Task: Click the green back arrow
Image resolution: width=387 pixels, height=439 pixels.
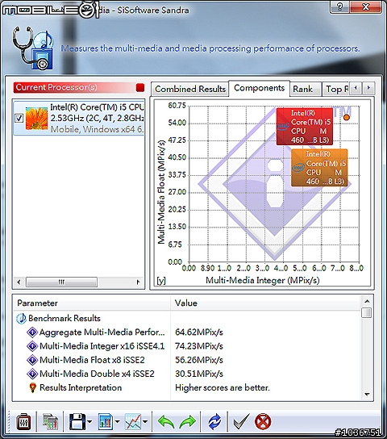Action: click(166, 421)
